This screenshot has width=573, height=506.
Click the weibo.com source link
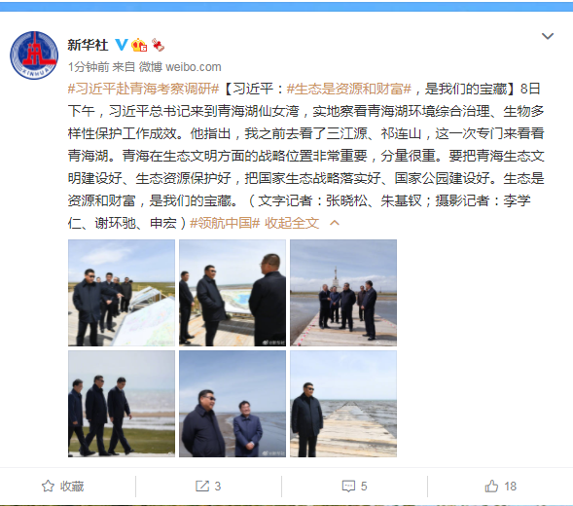pyautogui.click(x=194, y=67)
